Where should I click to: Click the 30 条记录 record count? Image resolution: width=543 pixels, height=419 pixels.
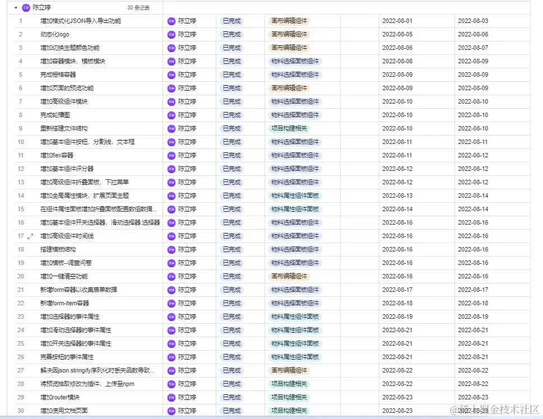[x=138, y=8]
